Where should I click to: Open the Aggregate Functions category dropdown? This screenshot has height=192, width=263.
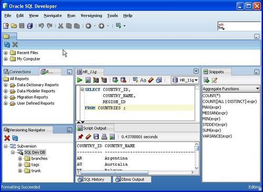click(x=231, y=89)
